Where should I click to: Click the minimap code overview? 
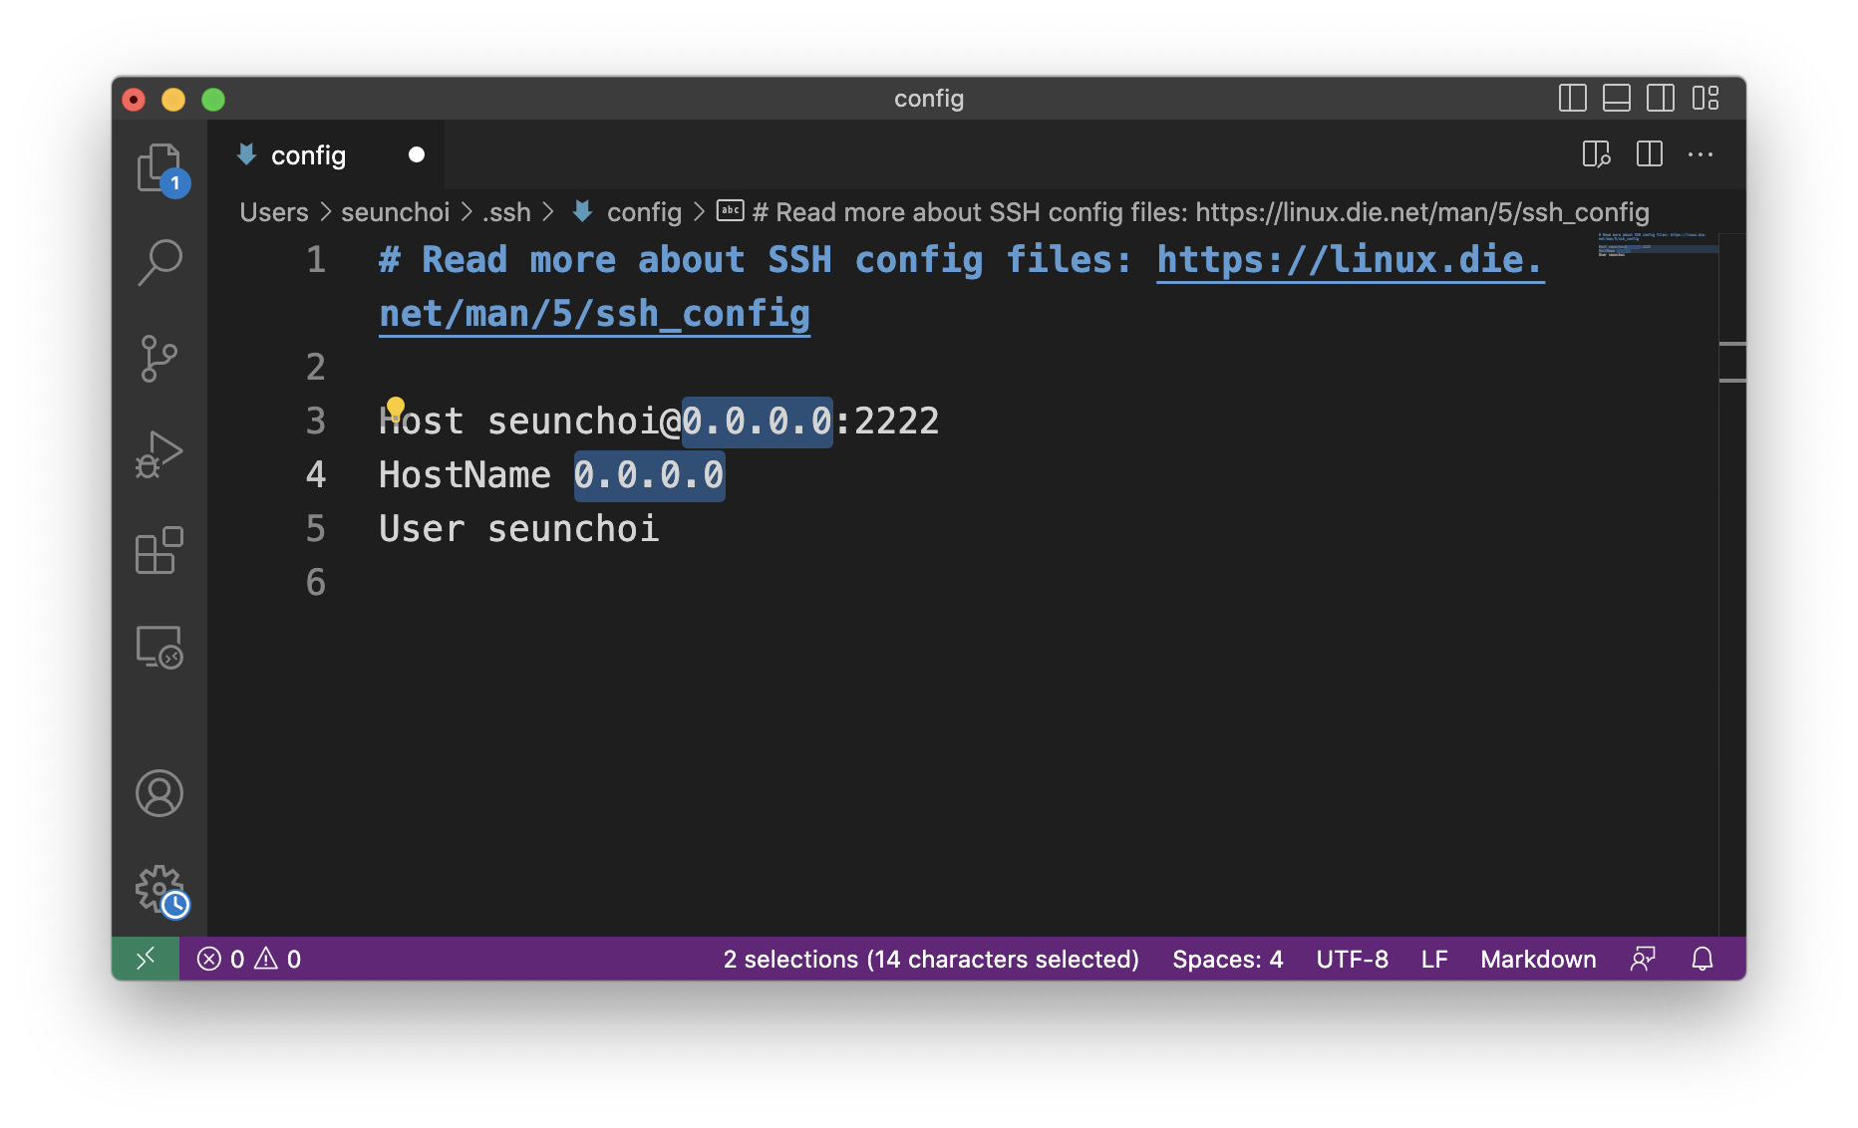(1657, 245)
